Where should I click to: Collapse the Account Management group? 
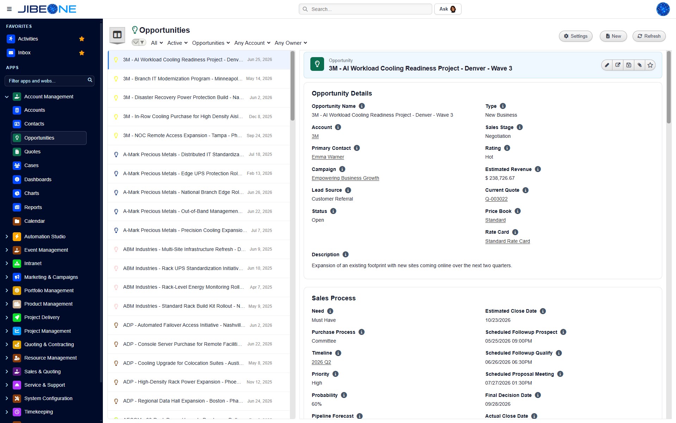pos(7,97)
